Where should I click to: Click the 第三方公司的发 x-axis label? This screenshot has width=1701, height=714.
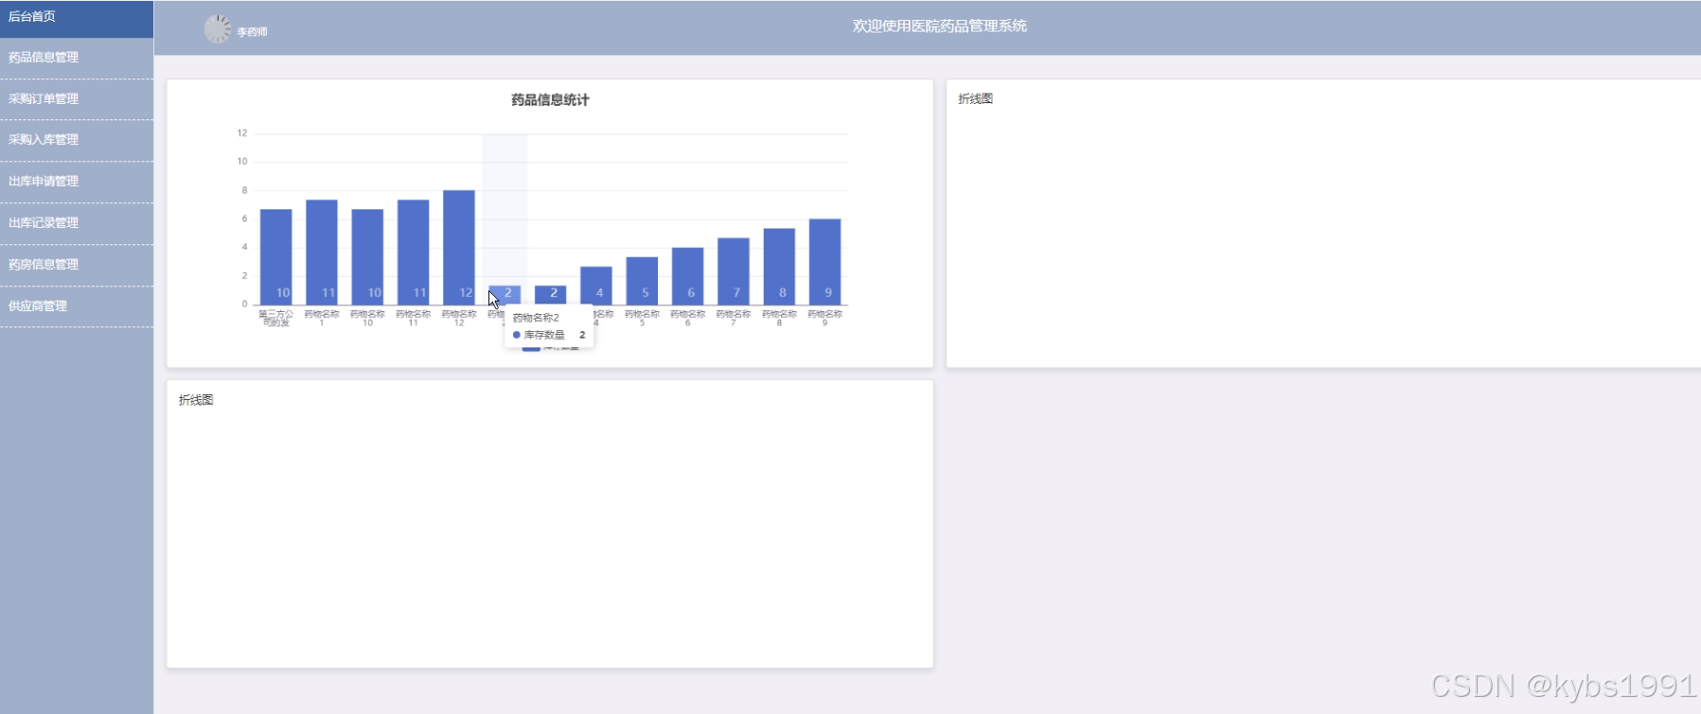coord(275,319)
